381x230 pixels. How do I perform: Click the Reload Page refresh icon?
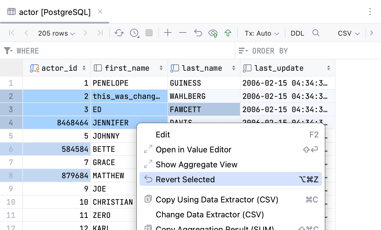(x=119, y=33)
